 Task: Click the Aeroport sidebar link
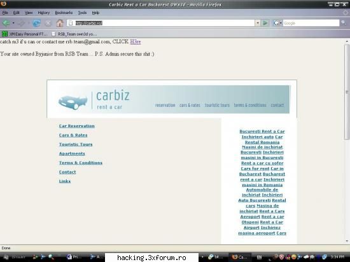click(x=250, y=217)
